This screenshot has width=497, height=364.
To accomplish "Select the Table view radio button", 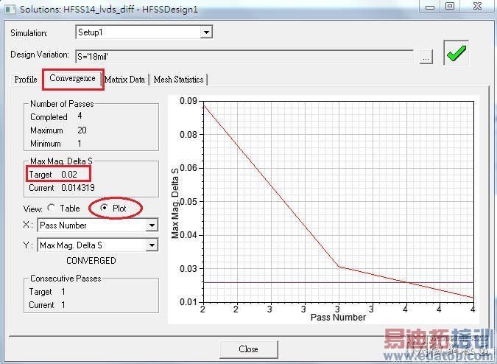I will pos(51,208).
